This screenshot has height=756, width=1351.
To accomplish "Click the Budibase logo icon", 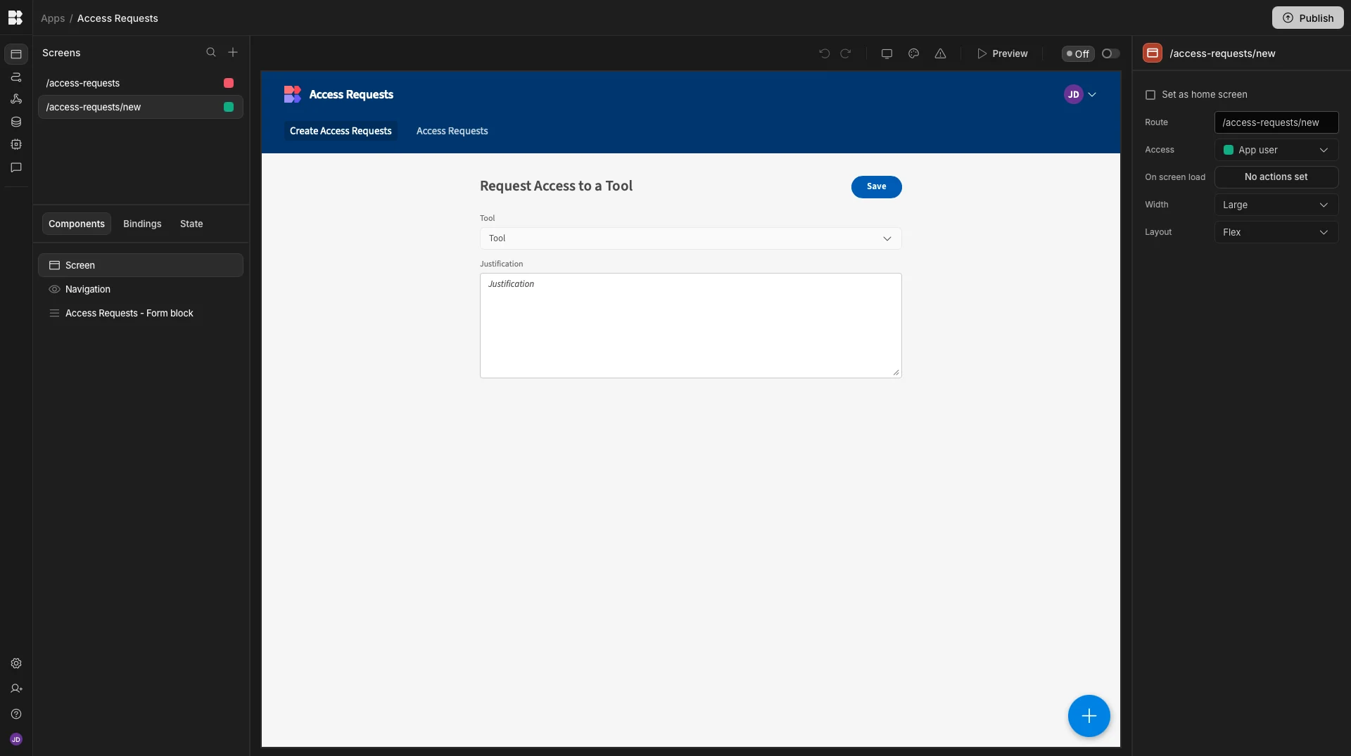I will pos(15,18).
